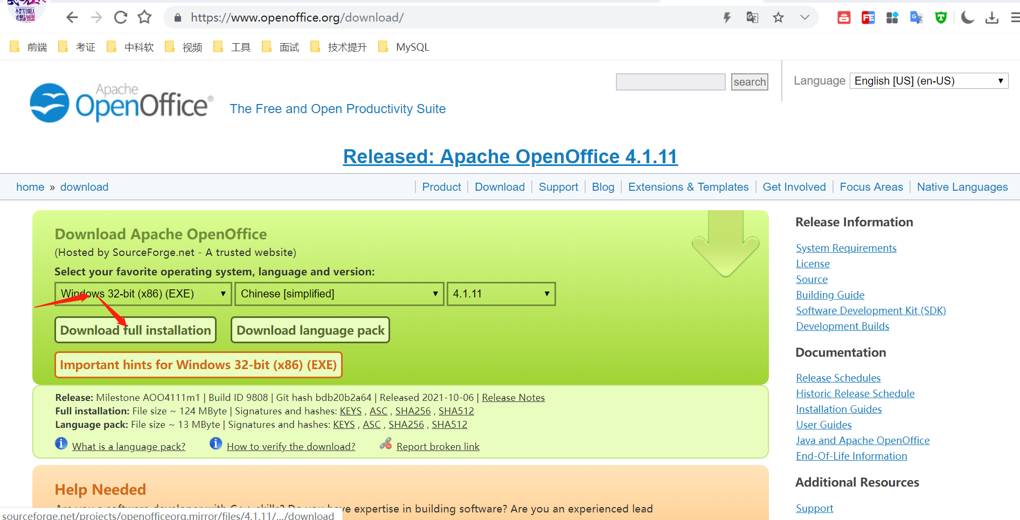Viewport: 1020px width, 520px height.
Task: Click the broken link icon beside Report broken link
Action: 385,443
